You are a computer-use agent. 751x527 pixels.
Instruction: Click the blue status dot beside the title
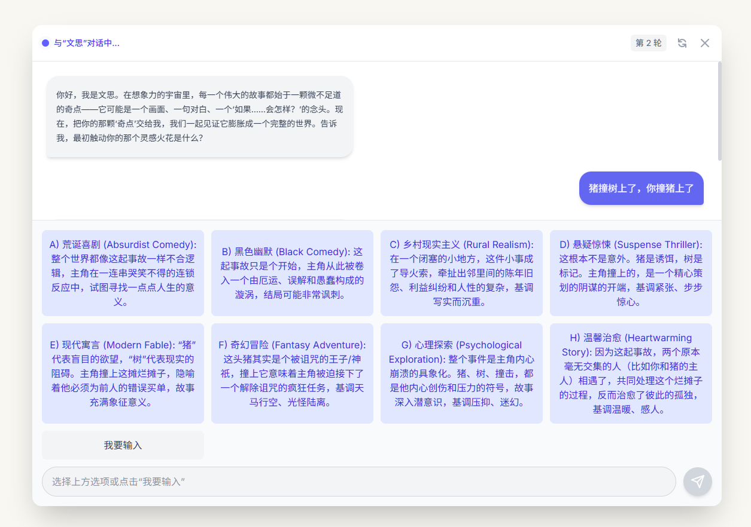pos(45,42)
